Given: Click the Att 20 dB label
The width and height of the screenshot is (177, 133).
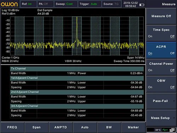Looking at the screenshot, I should click(x=43, y=13).
